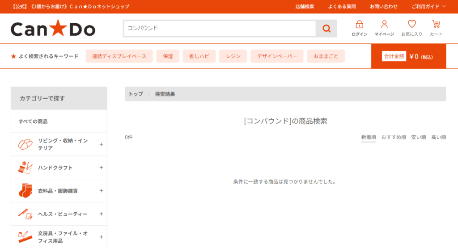Select the レジン keyword tag

coord(233,56)
